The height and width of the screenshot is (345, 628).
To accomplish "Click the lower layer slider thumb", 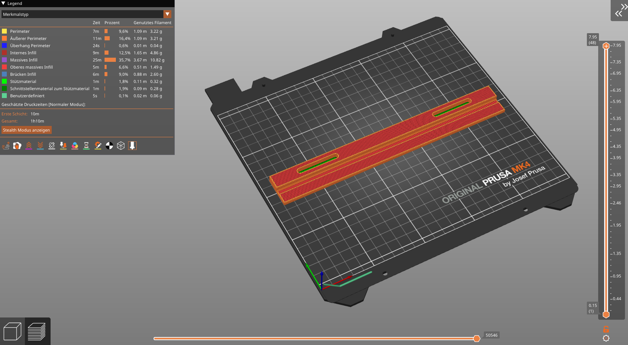I will (x=606, y=314).
